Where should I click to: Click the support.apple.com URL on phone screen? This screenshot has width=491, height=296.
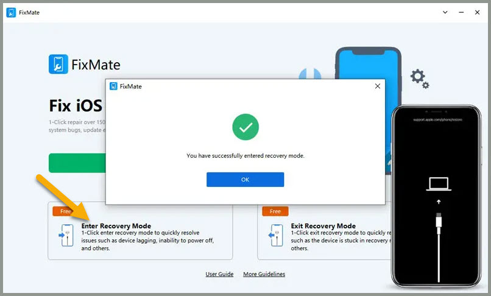coord(437,119)
